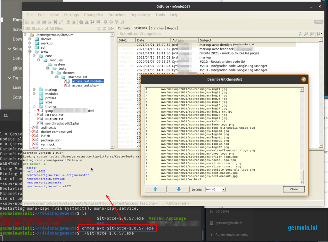Switch to the Branches tab
This screenshot has width=328, height=242.
157,28
